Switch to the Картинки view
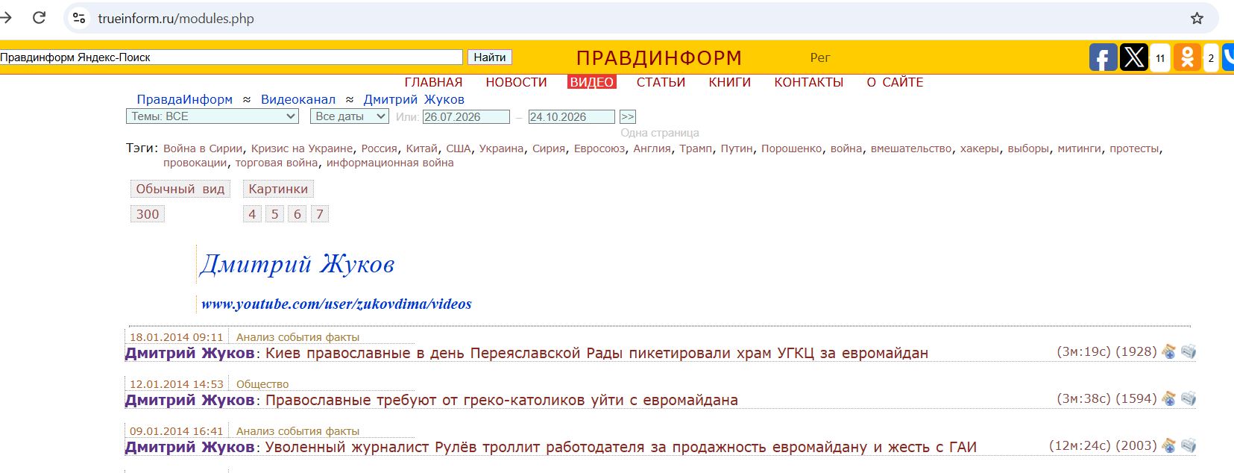Image resolution: width=1234 pixels, height=473 pixels. [x=278, y=189]
